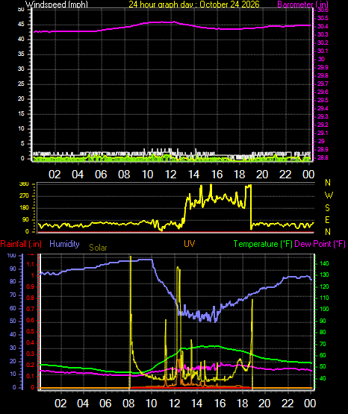Click the '50' humidity axis value

(13, 321)
